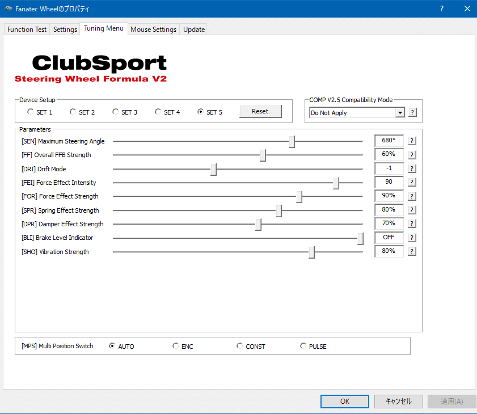The height and width of the screenshot is (414, 477).
Task: Click the Damper Effect Strength slider handle
Action: point(258,224)
